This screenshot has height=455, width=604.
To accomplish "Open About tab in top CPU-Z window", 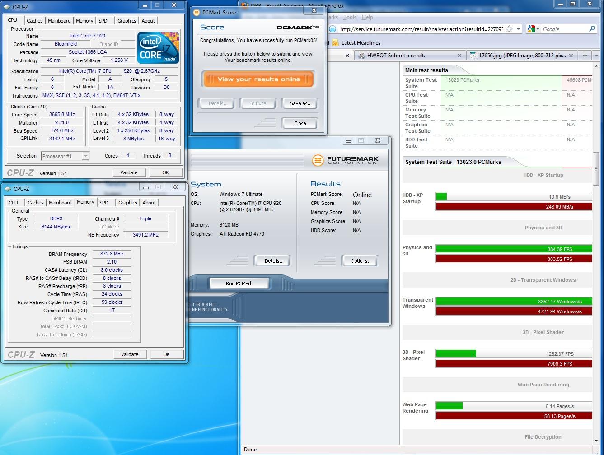I will (148, 21).
